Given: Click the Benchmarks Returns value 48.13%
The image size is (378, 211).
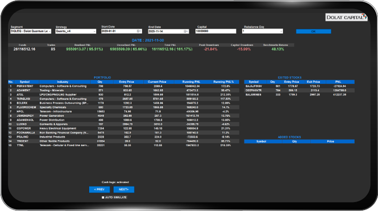Looking at the screenshot, I should [x=278, y=49].
